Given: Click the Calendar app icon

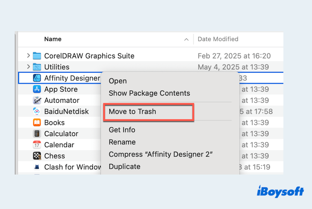Looking at the screenshot, I should (37, 145).
